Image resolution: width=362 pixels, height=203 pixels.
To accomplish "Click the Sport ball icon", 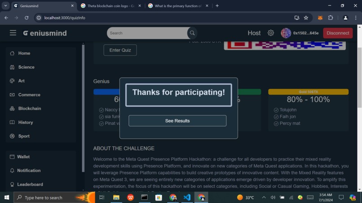I will 12,136.
